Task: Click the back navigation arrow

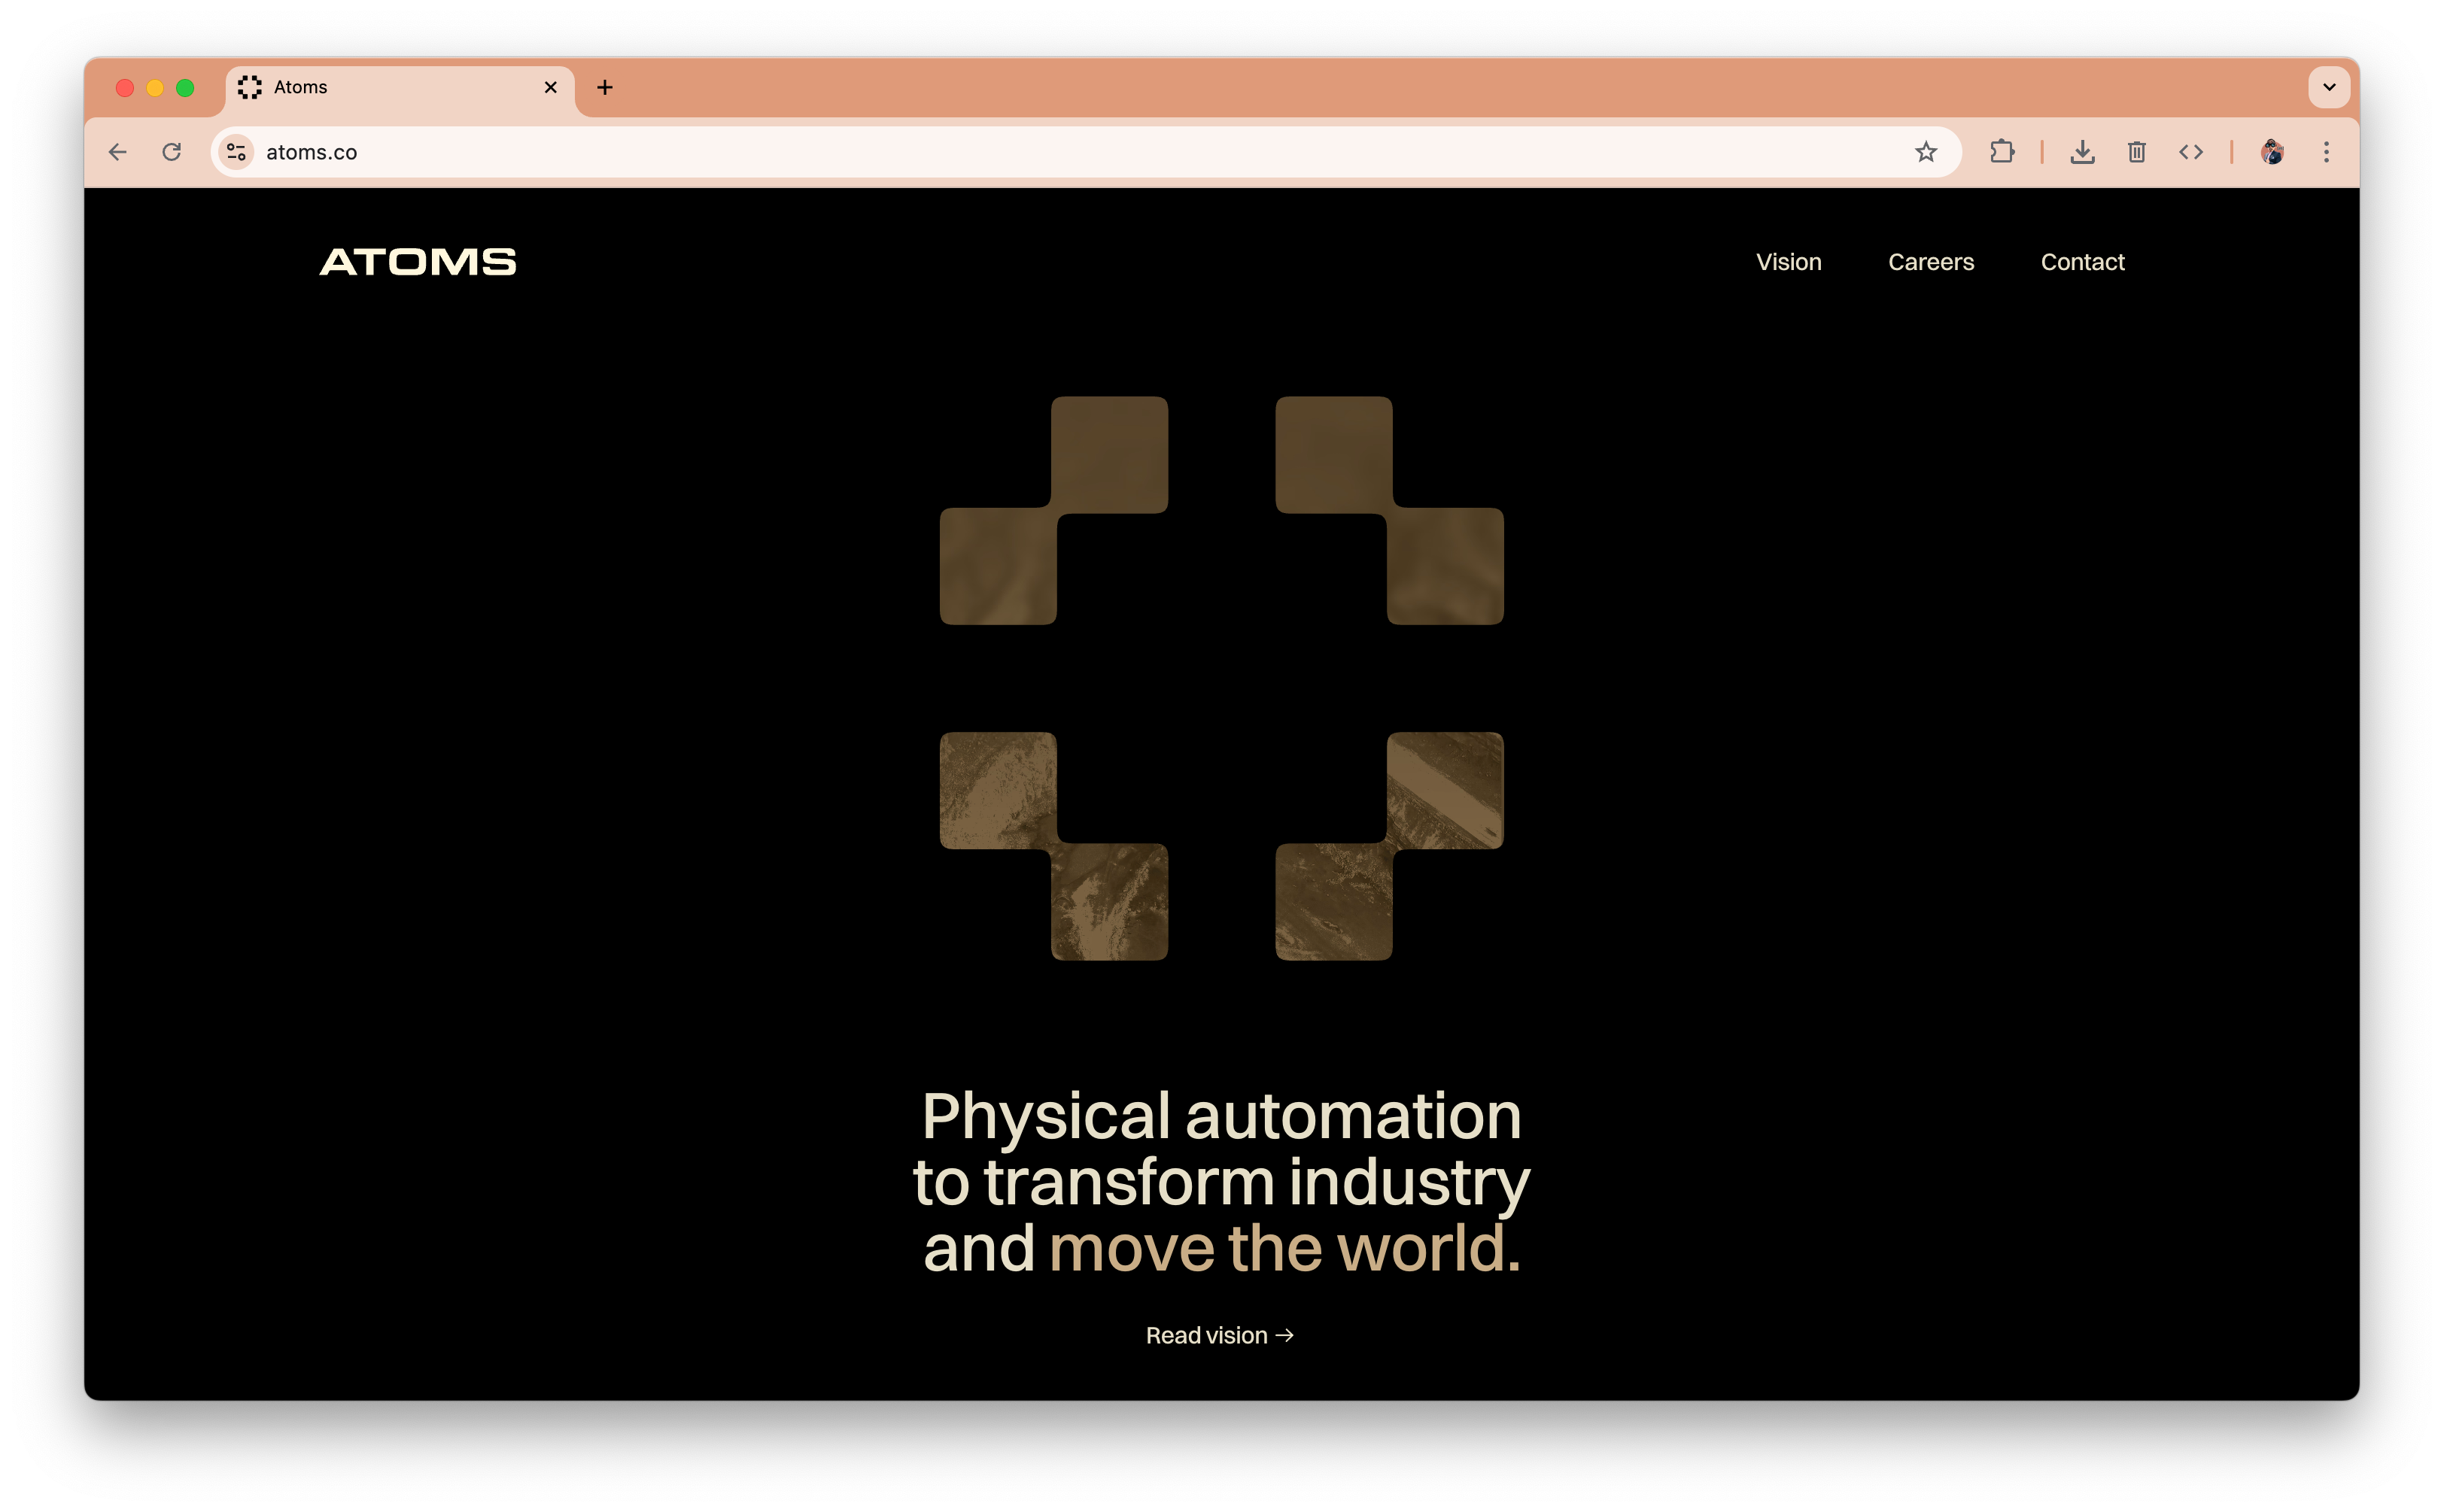Action: (118, 152)
